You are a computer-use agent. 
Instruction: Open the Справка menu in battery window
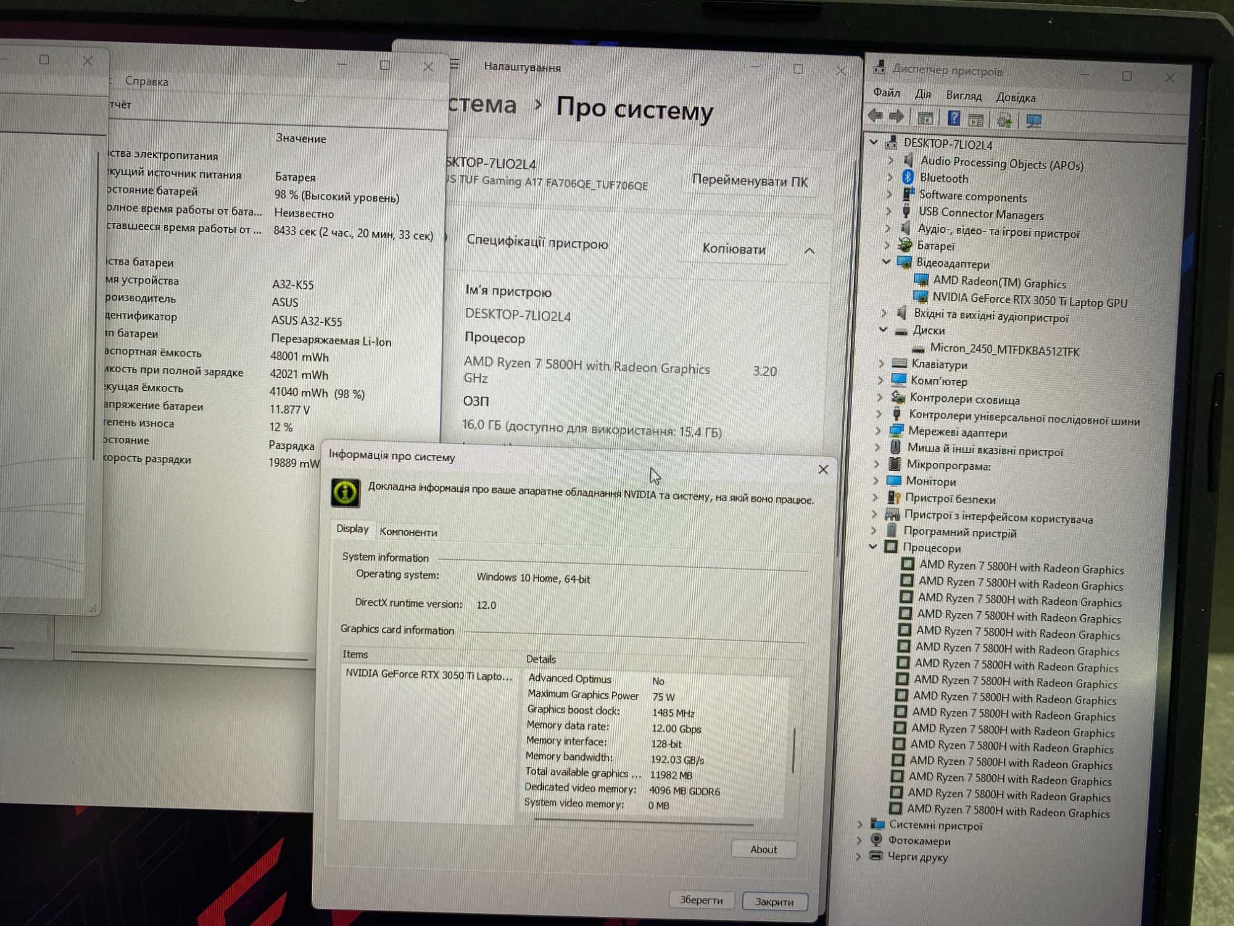point(147,81)
